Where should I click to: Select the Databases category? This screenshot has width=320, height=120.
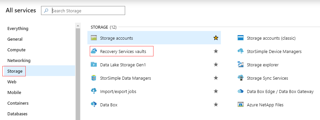pyautogui.click(x=17, y=114)
